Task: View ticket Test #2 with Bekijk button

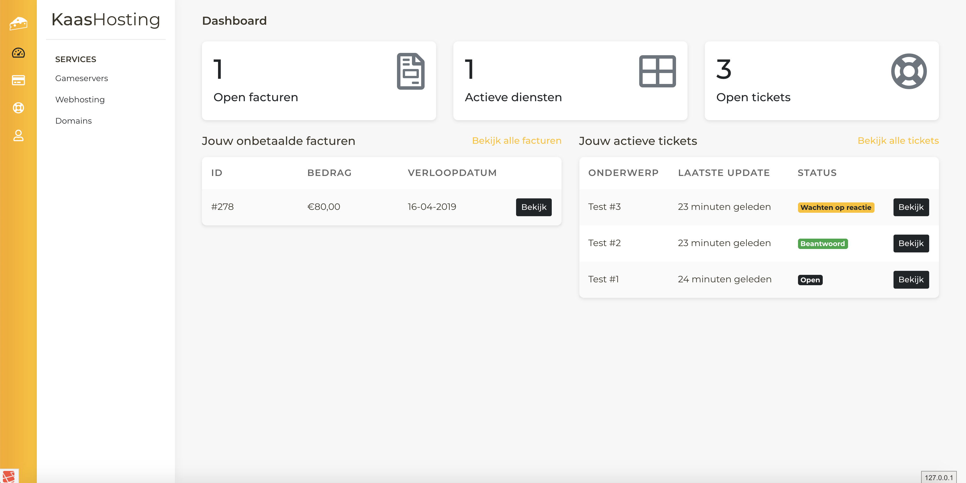Action: pos(910,244)
